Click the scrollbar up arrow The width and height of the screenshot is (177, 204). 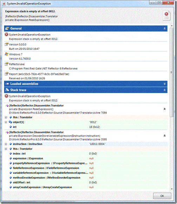tap(172, 26)
